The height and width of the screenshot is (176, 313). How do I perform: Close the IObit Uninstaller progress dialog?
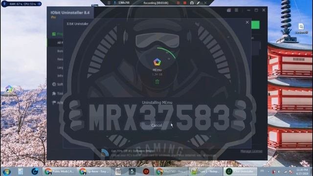(x=247, y=22)
